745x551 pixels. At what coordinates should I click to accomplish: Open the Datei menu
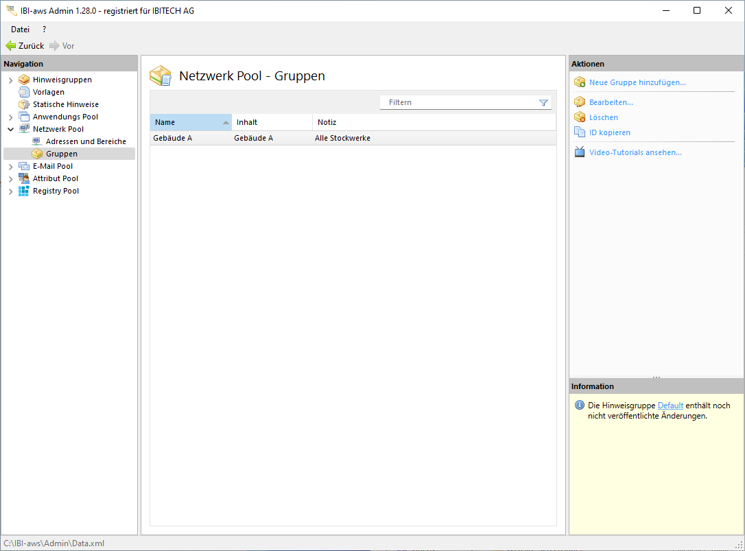point(20,30)
